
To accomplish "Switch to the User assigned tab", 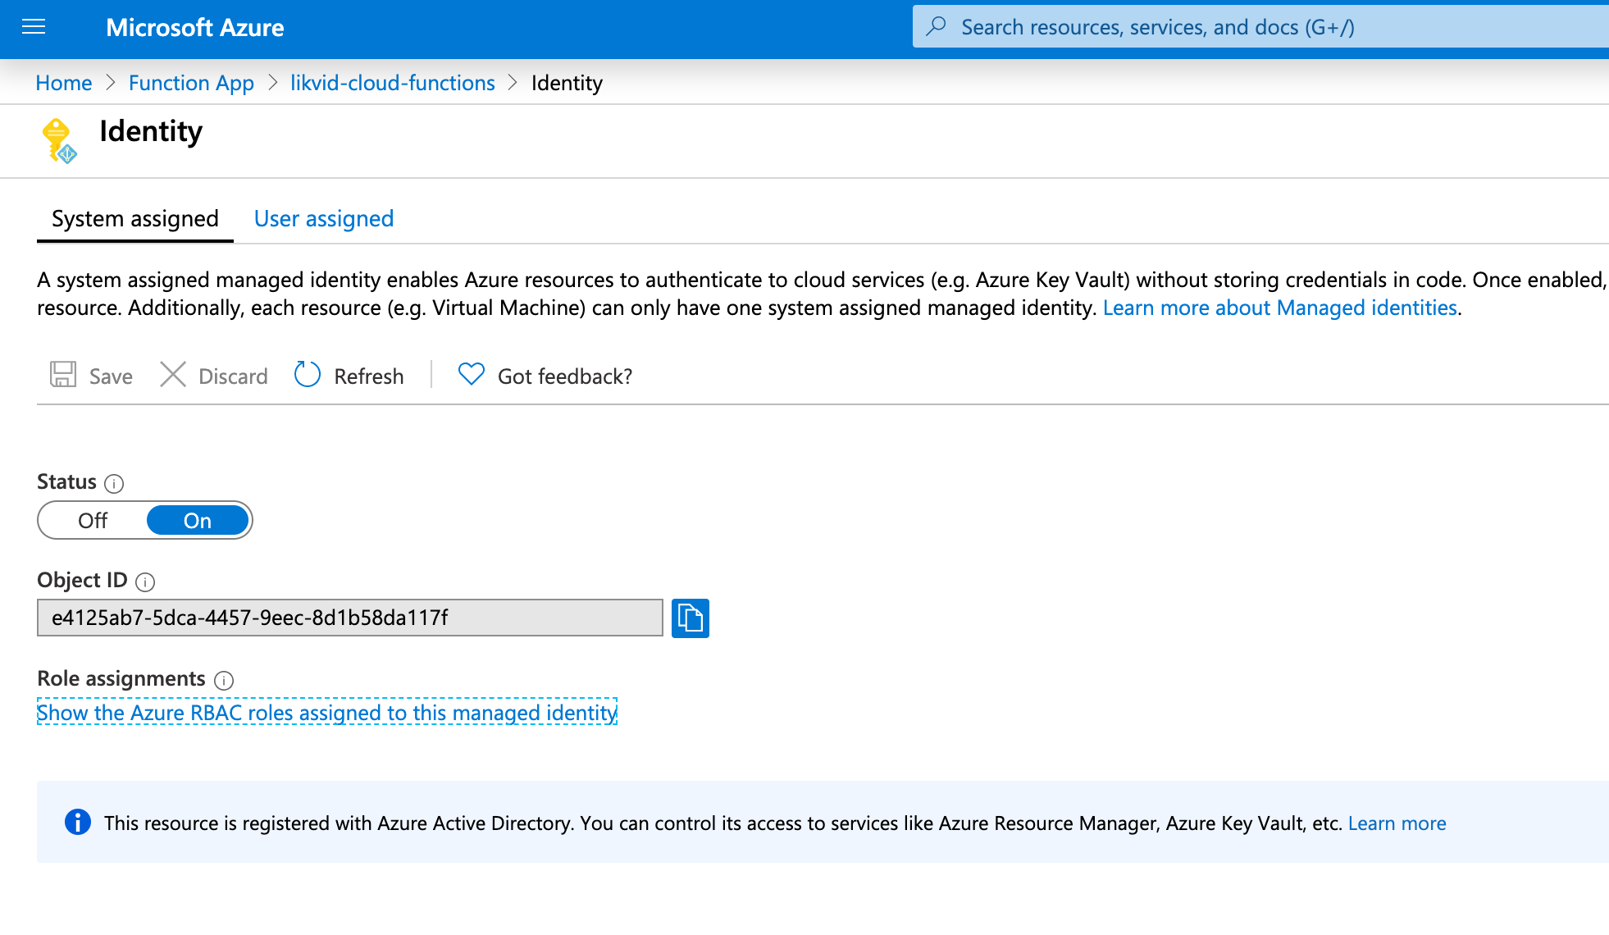I will 324,219.
